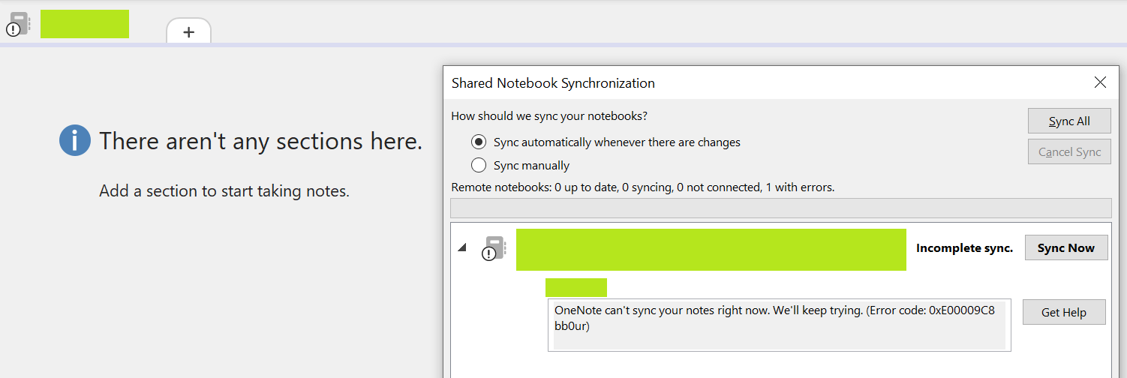
Task: Click the blue information icon
Action: (x=75, y=140)
